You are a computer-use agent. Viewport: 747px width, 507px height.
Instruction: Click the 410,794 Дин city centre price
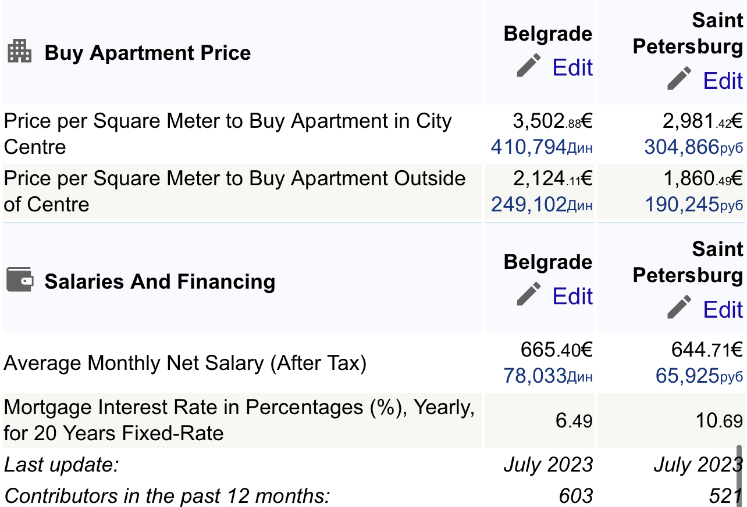click(x=541, y=147)
